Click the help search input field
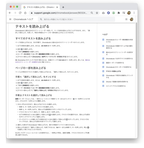 (x=76, y=19)
